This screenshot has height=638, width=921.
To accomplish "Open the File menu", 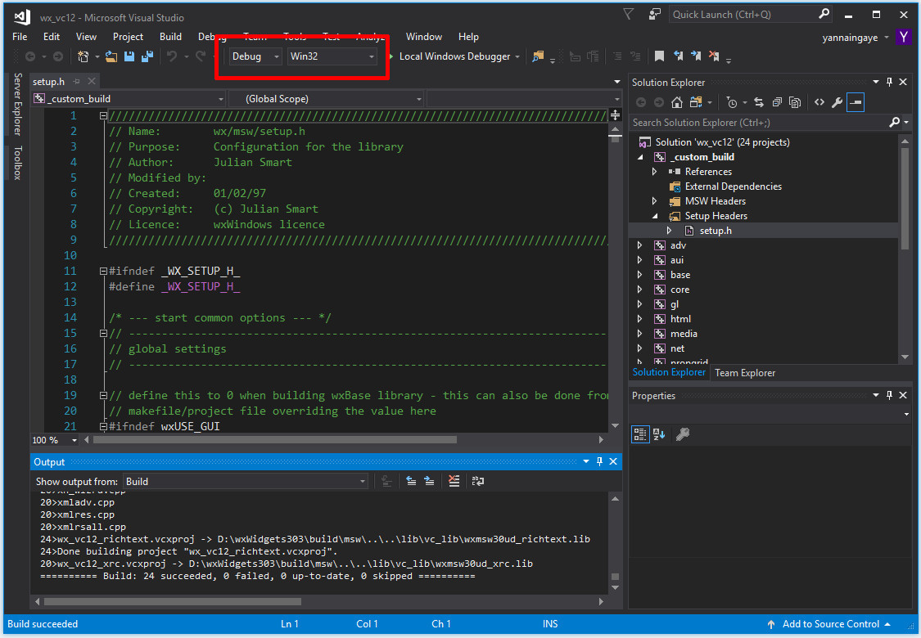I will click(20, 36).
